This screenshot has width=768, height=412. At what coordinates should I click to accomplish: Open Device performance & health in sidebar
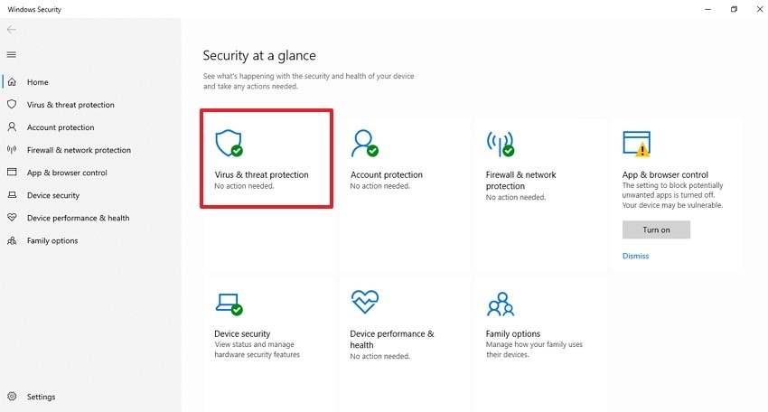tap(78, 218)
